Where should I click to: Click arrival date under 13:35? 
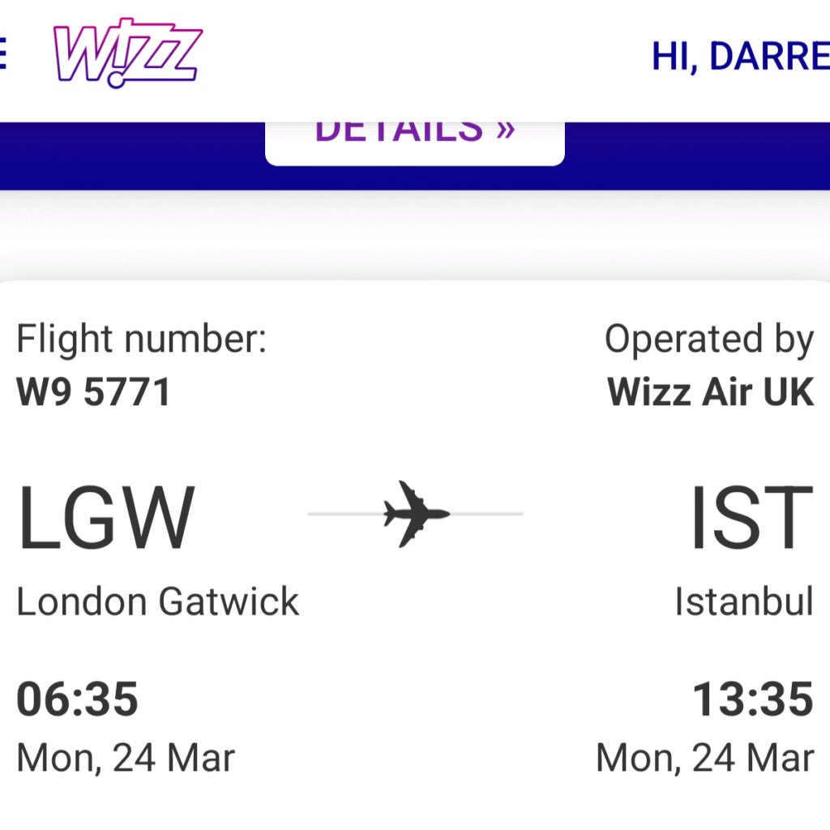point(704,759)
